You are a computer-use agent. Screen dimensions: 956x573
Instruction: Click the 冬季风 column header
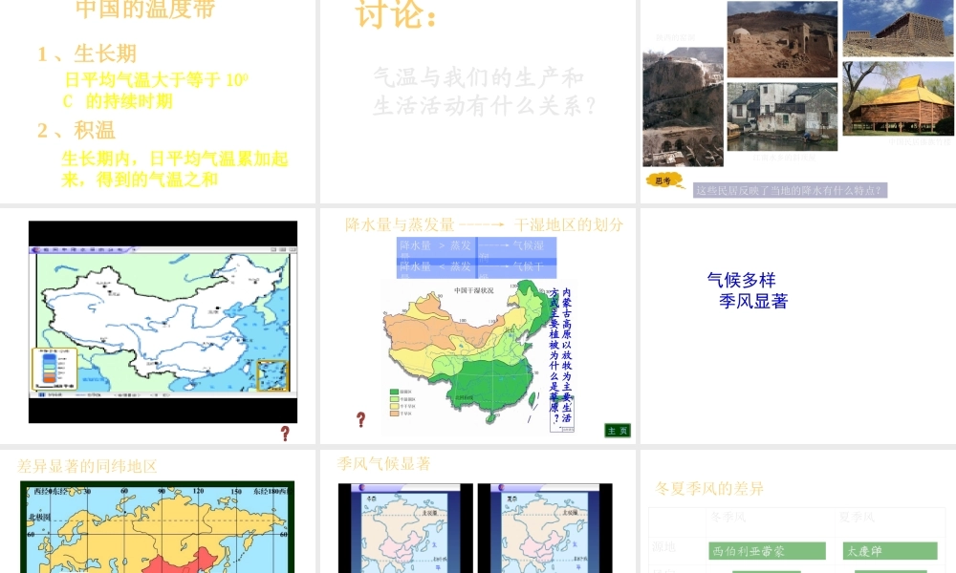point(728,517)
